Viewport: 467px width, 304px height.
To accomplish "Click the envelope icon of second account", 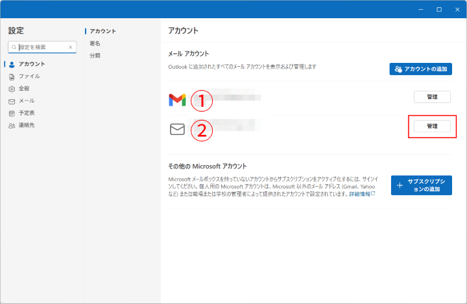I will pos(177,129).
